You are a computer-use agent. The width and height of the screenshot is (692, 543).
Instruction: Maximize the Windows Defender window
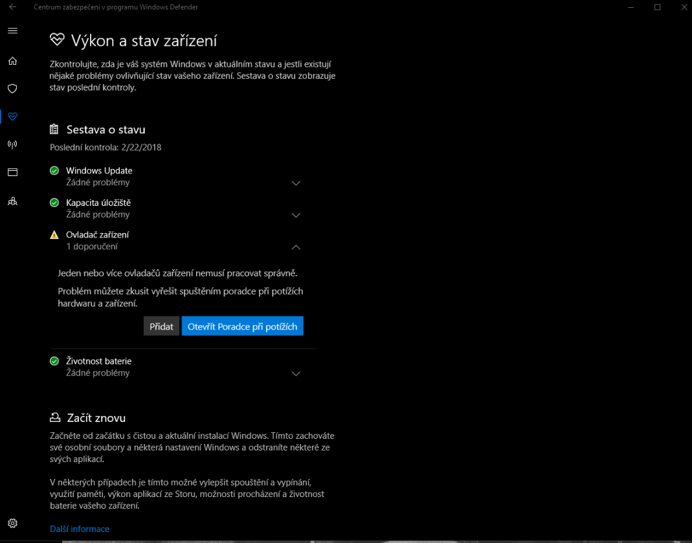click(x=657, y=7)
